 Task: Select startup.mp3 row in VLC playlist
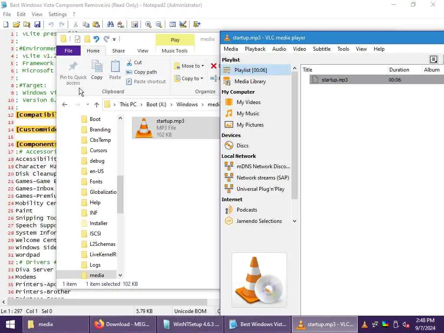click(377, 80)
